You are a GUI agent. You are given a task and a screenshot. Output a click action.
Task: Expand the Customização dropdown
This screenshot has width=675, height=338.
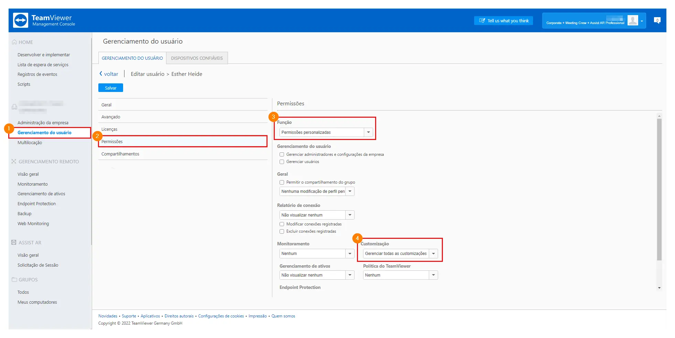pyautogui.click(x=400, y=253)
